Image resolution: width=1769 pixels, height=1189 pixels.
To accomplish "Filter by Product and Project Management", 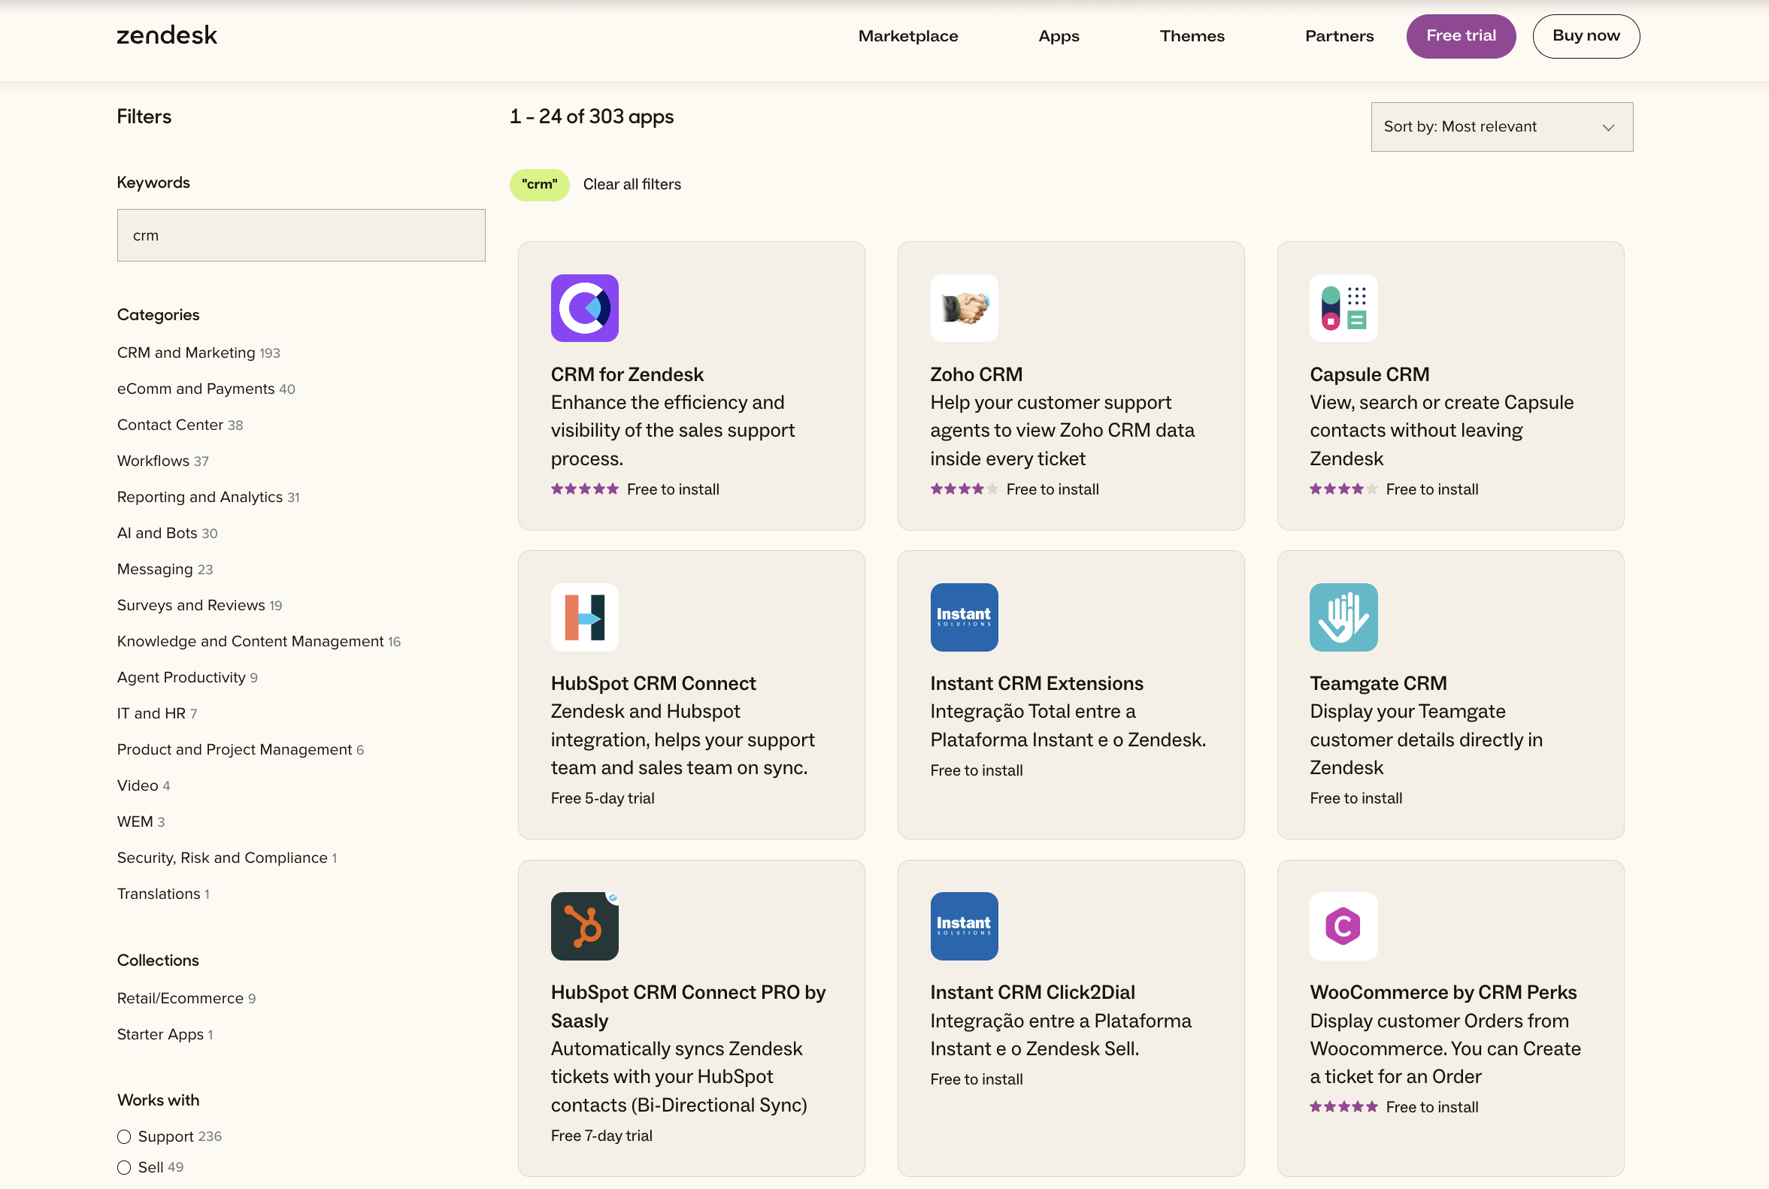I will 241,750.
